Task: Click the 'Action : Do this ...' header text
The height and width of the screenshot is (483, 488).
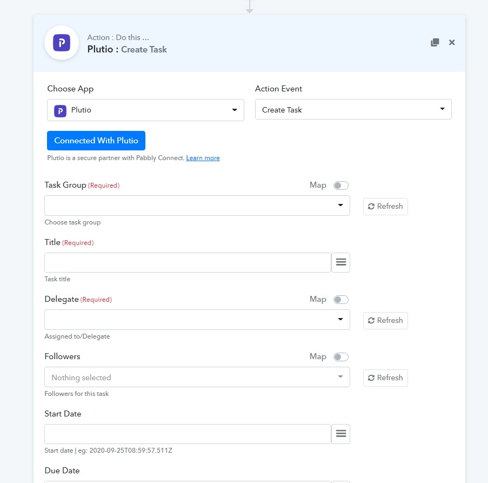Action: [x=118, y=37]
